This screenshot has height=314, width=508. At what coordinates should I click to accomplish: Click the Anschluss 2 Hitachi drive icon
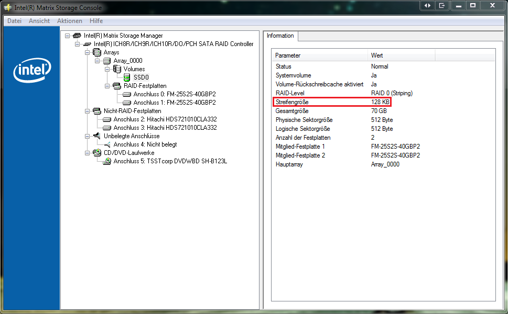107,120
